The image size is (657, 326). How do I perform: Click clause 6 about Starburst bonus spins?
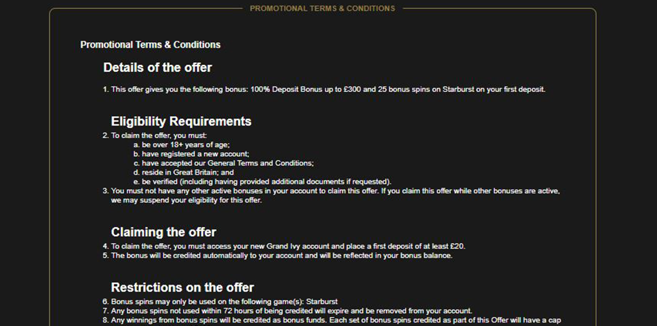(224, 301)
